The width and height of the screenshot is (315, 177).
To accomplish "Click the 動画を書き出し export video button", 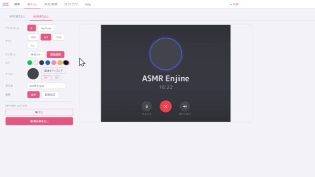I will point(39,121).
